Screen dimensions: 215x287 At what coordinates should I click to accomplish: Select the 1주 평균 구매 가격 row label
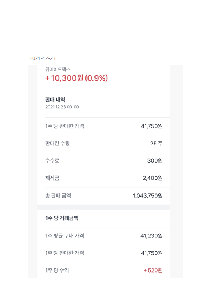tap(64, 236)
